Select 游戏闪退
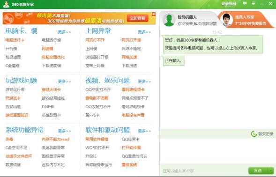The image size is (276, 177). pyautogui.click(x=13, y=107)
